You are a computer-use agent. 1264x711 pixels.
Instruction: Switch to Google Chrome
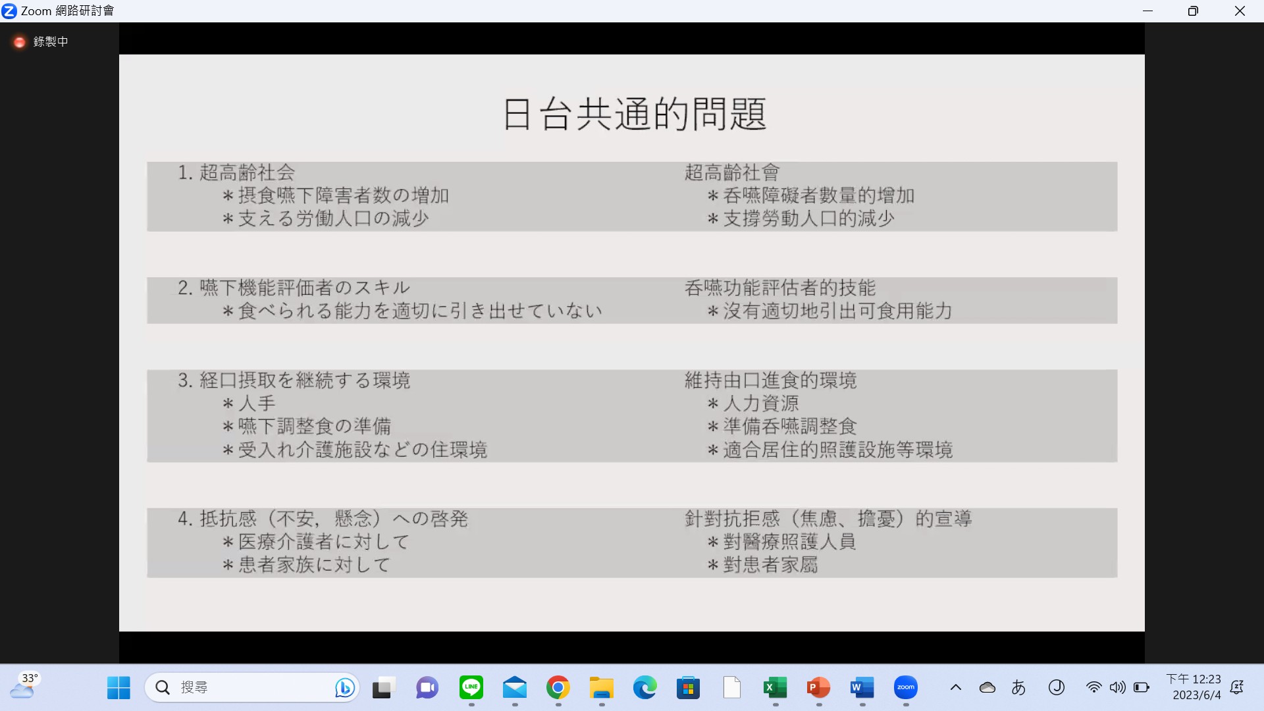(558, 688)
